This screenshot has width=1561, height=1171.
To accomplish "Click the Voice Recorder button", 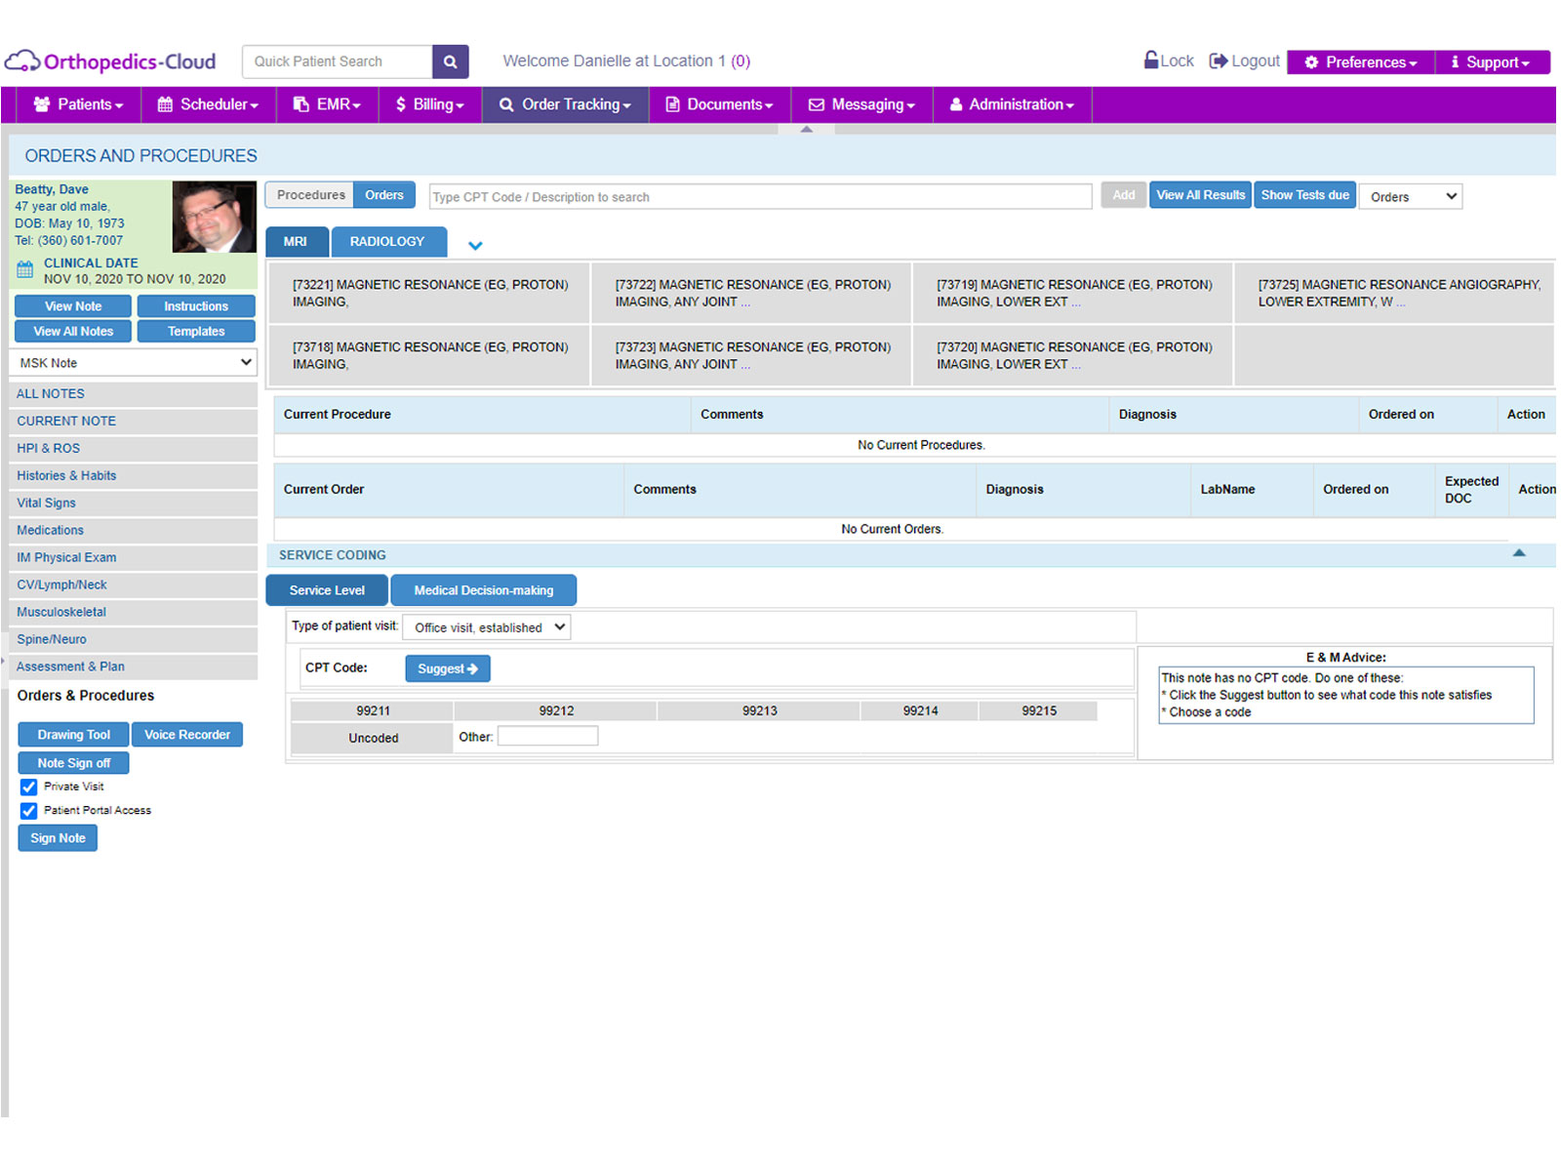I will pyautogui.click(x=187, y=735).
